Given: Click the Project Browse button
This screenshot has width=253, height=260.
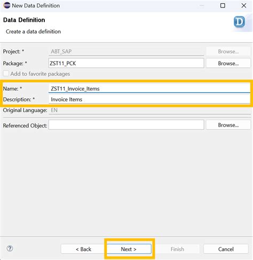Looking at the screenshot, I should (228, 51).
